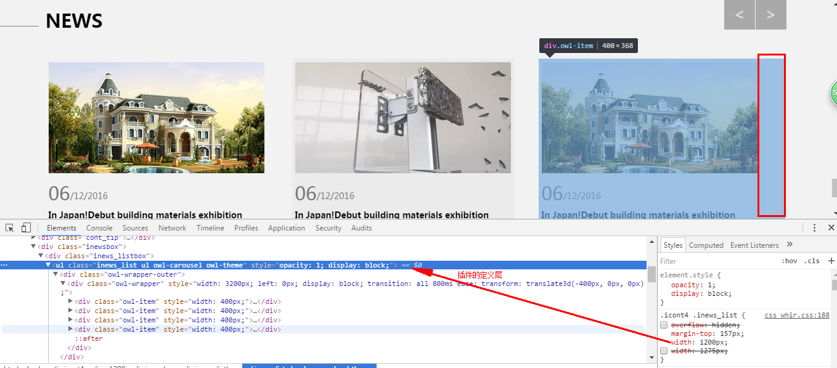This screenshot has width=837, height=368.
Task: Toggle the overflow: hidden property checkbox
Action: [664, 324]
